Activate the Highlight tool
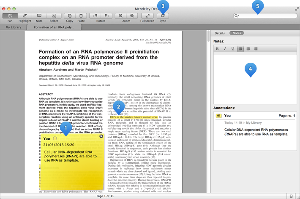Image resolution: width=300 pixels, height=199 pixels. [x=25, y=16]
